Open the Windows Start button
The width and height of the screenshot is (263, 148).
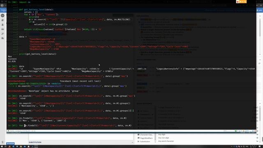tap(2, 146)
